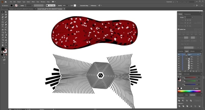Image resolution: width=205 pixels, height=110 pixels.
Task: Close the active Lineart Sole document tab
Action: pos(64,9)
